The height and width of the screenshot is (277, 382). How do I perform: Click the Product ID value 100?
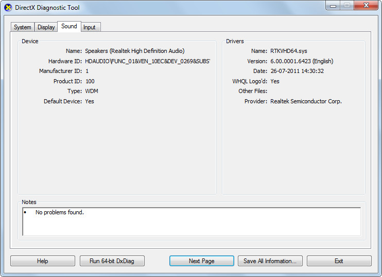tap(90, 81)
